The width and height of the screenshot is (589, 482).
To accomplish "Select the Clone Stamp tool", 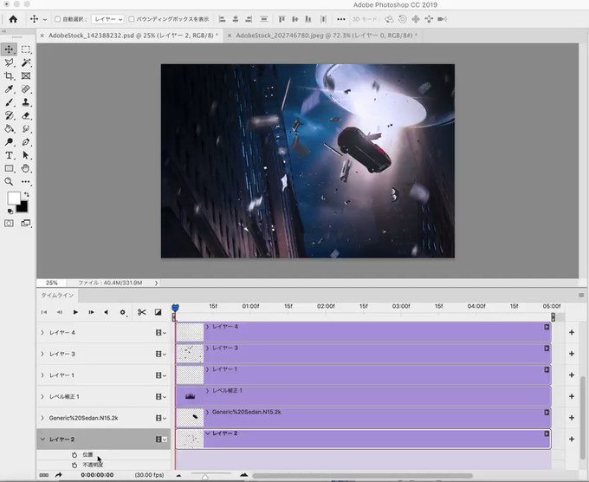I will 25,102.
